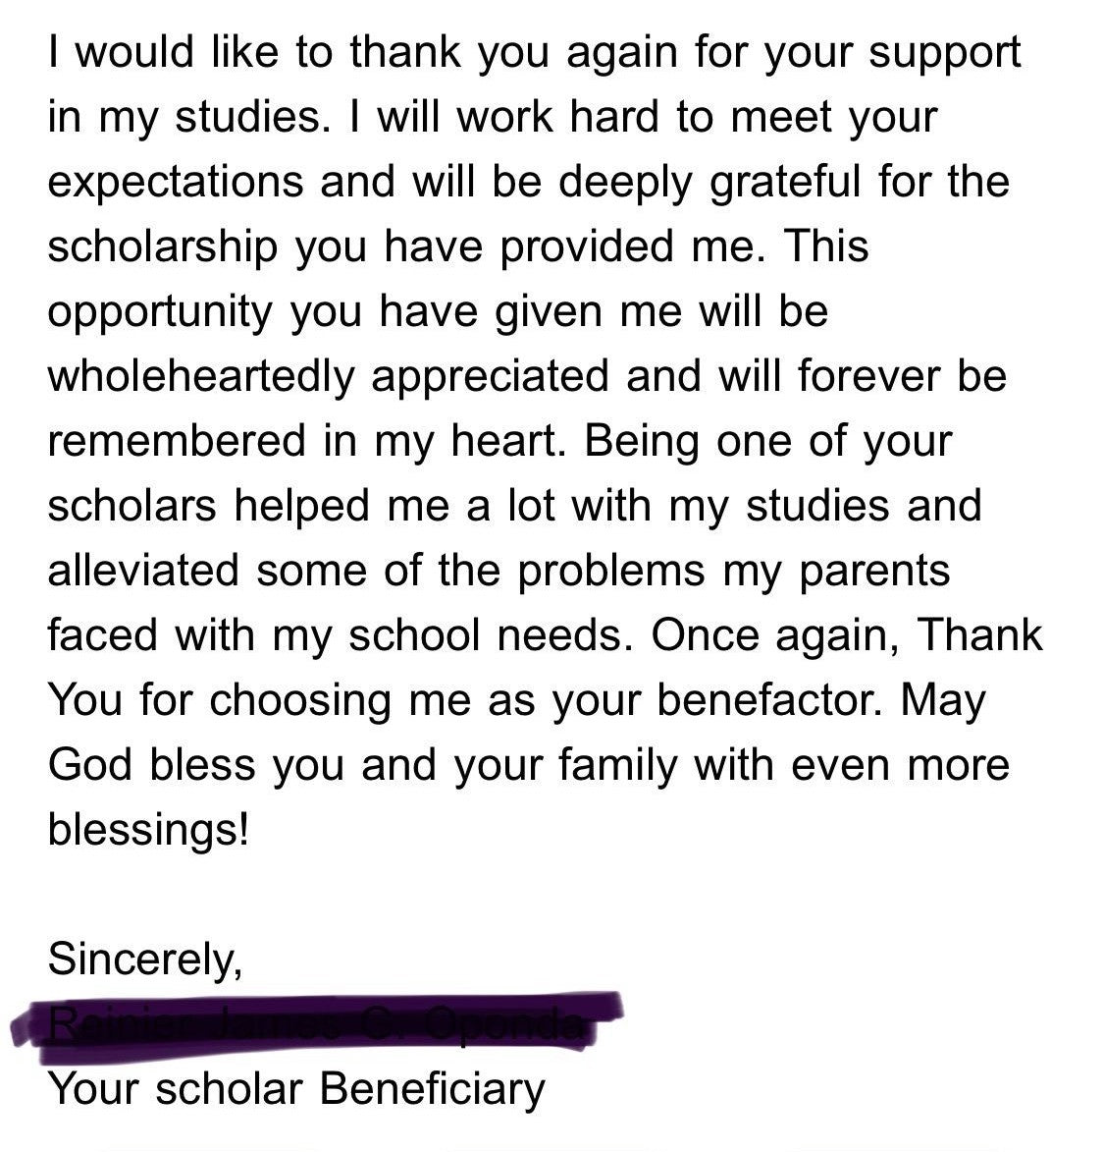Click the word "Beneficiary" in the last line
1103x1152 pixels.
click(433, 1088)
